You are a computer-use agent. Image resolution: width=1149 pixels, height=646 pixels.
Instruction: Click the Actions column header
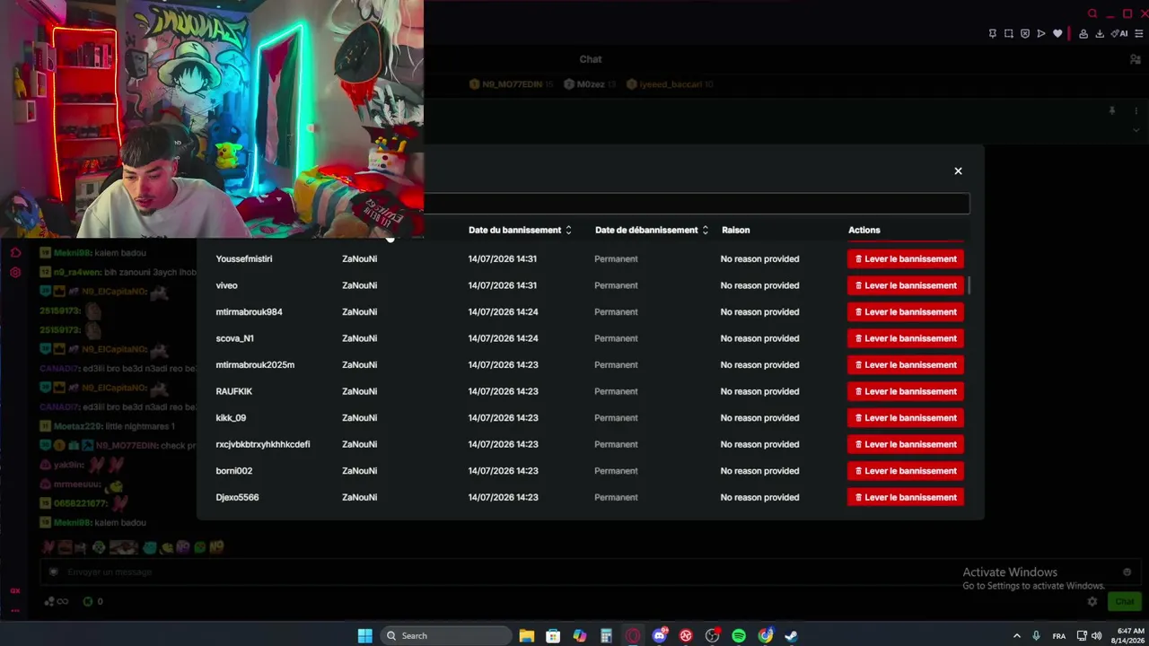point(864,231)
